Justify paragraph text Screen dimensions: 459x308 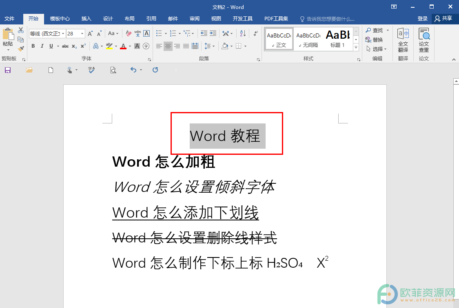186,46
